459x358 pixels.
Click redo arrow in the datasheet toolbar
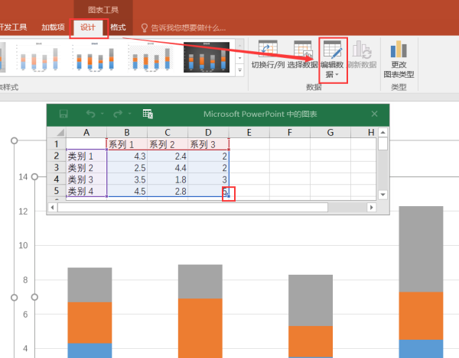tap(118, 114)
